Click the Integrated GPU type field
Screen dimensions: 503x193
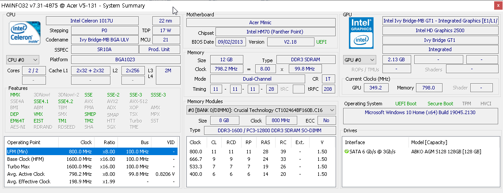(440, 49)
